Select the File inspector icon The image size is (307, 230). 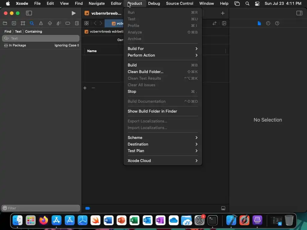259,23
